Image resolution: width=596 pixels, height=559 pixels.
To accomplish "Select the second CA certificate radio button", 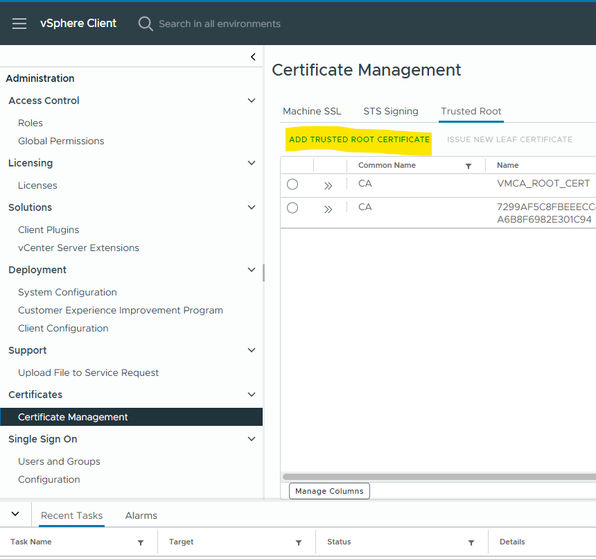I will [292, 207].
